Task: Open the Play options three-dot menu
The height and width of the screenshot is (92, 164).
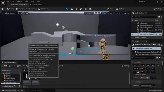Action: coord(114,9)
